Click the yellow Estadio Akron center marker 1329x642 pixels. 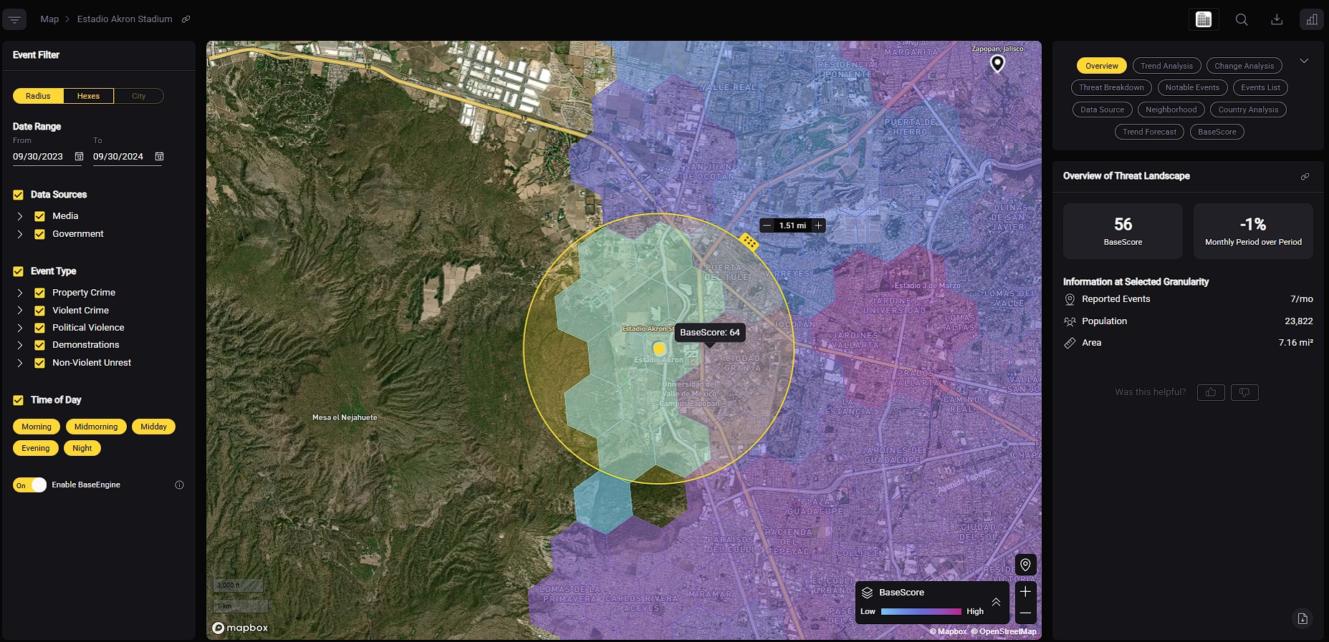tap(659, 349)
